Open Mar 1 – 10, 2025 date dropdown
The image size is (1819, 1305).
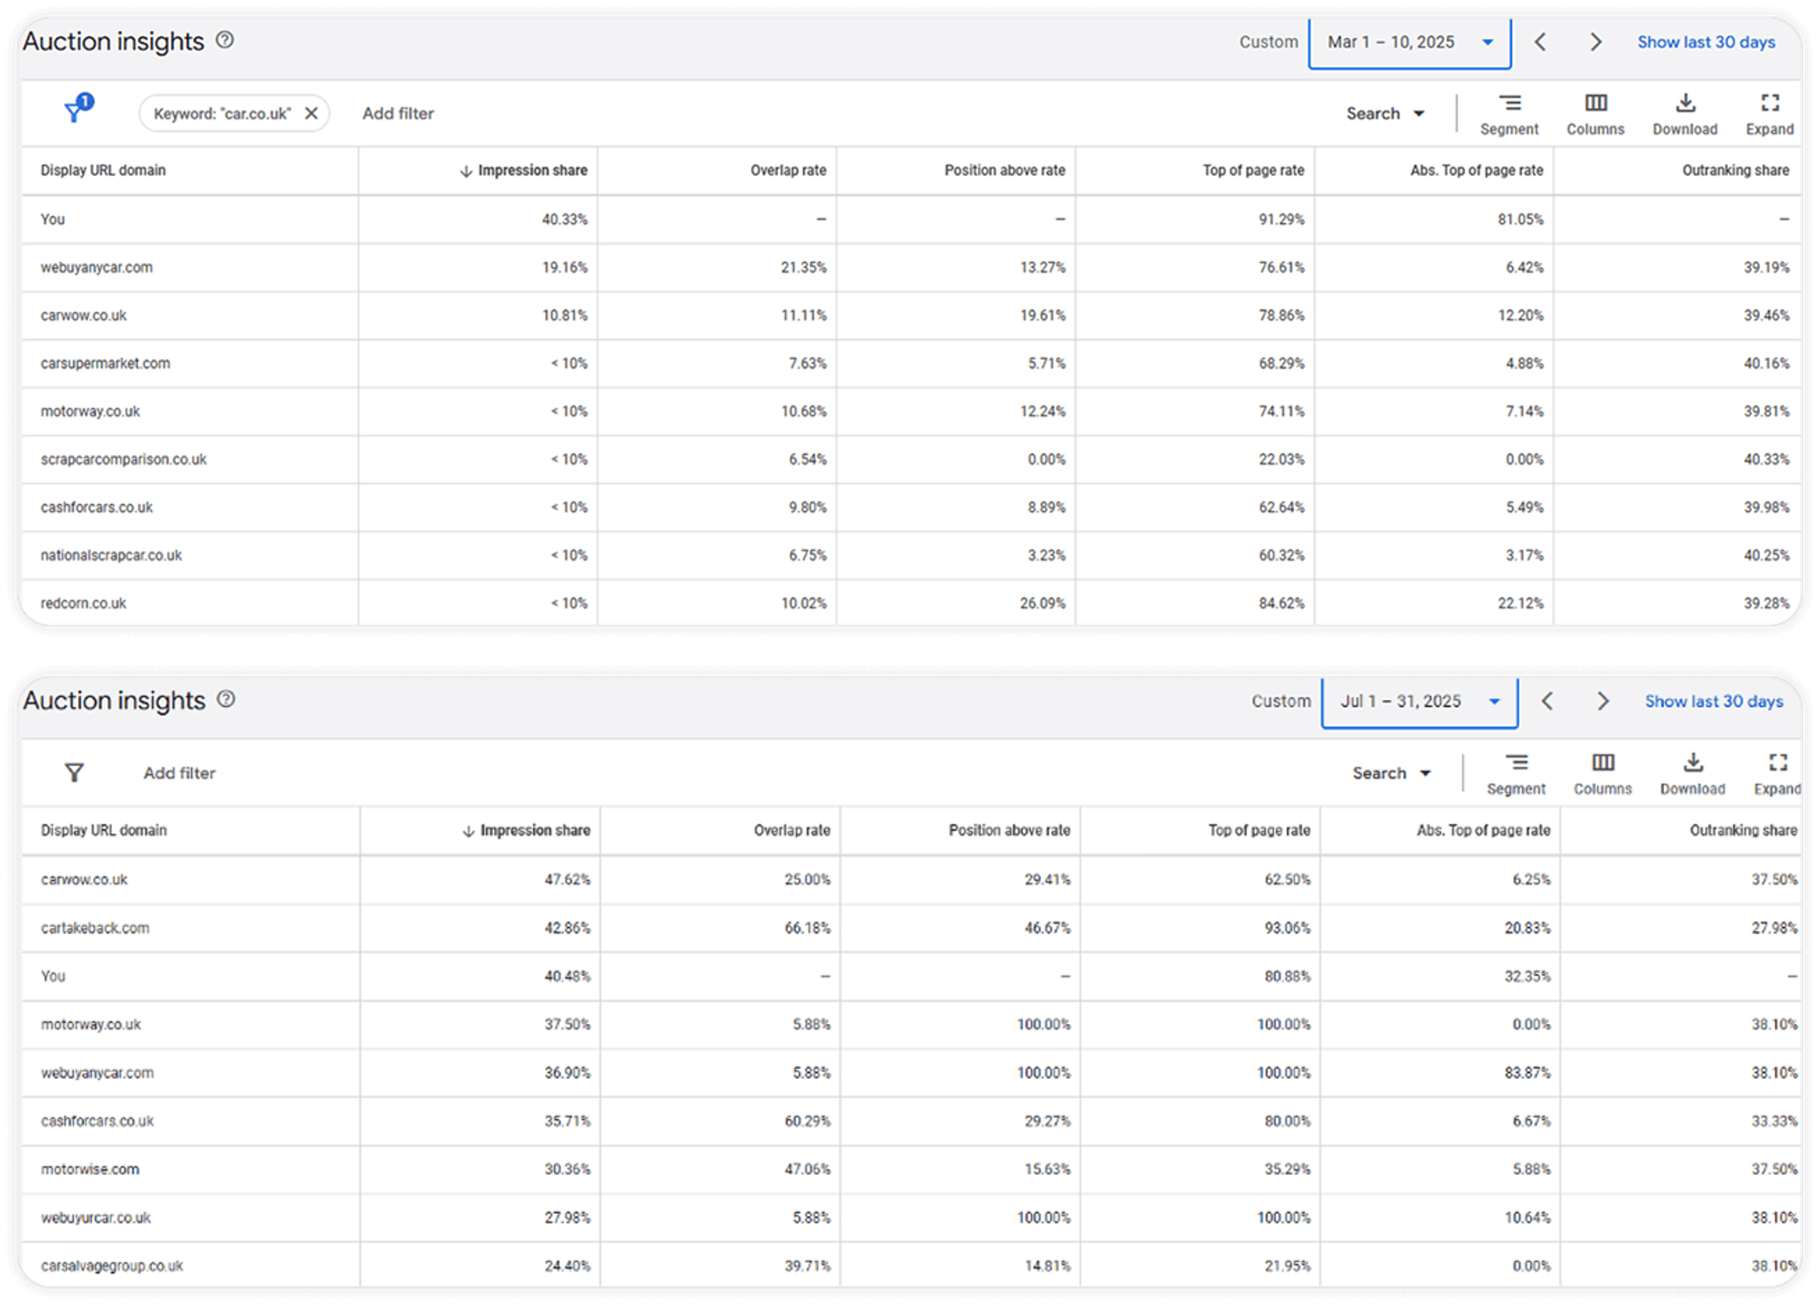(x=1409, y=43)
